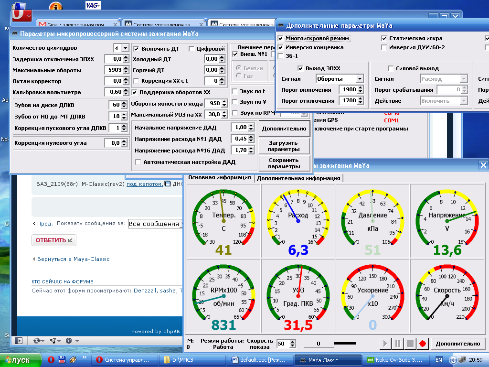Click Загрузить параметры button
489x367 pixels.
283,146
